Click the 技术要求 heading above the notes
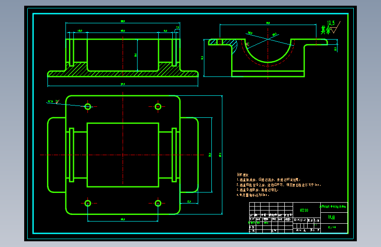 click(243, 175)
